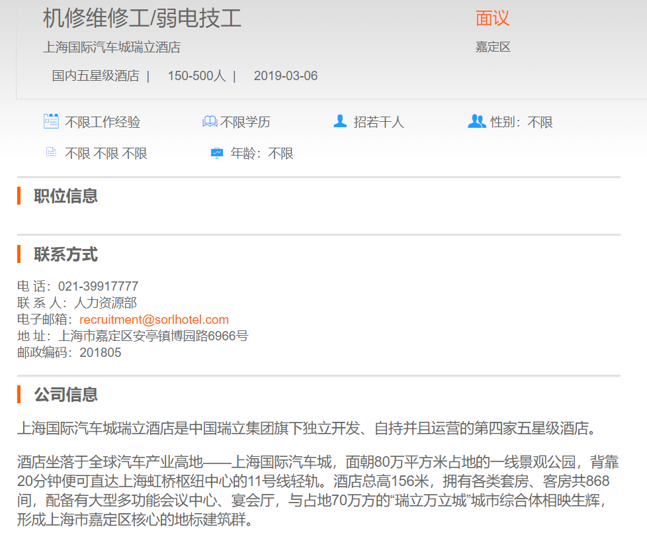
Task: Click the 国内五星级酒店 company type tag
Action: (95, 76)
